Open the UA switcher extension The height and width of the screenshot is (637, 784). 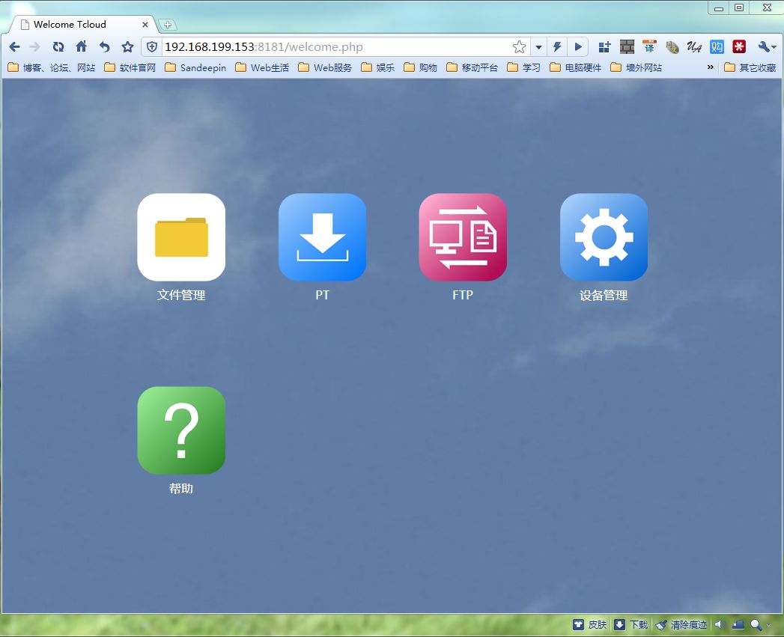(694, 47)
